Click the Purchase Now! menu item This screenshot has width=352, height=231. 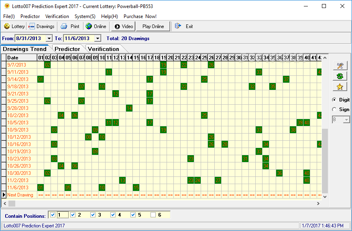click(x=140, y=16)
